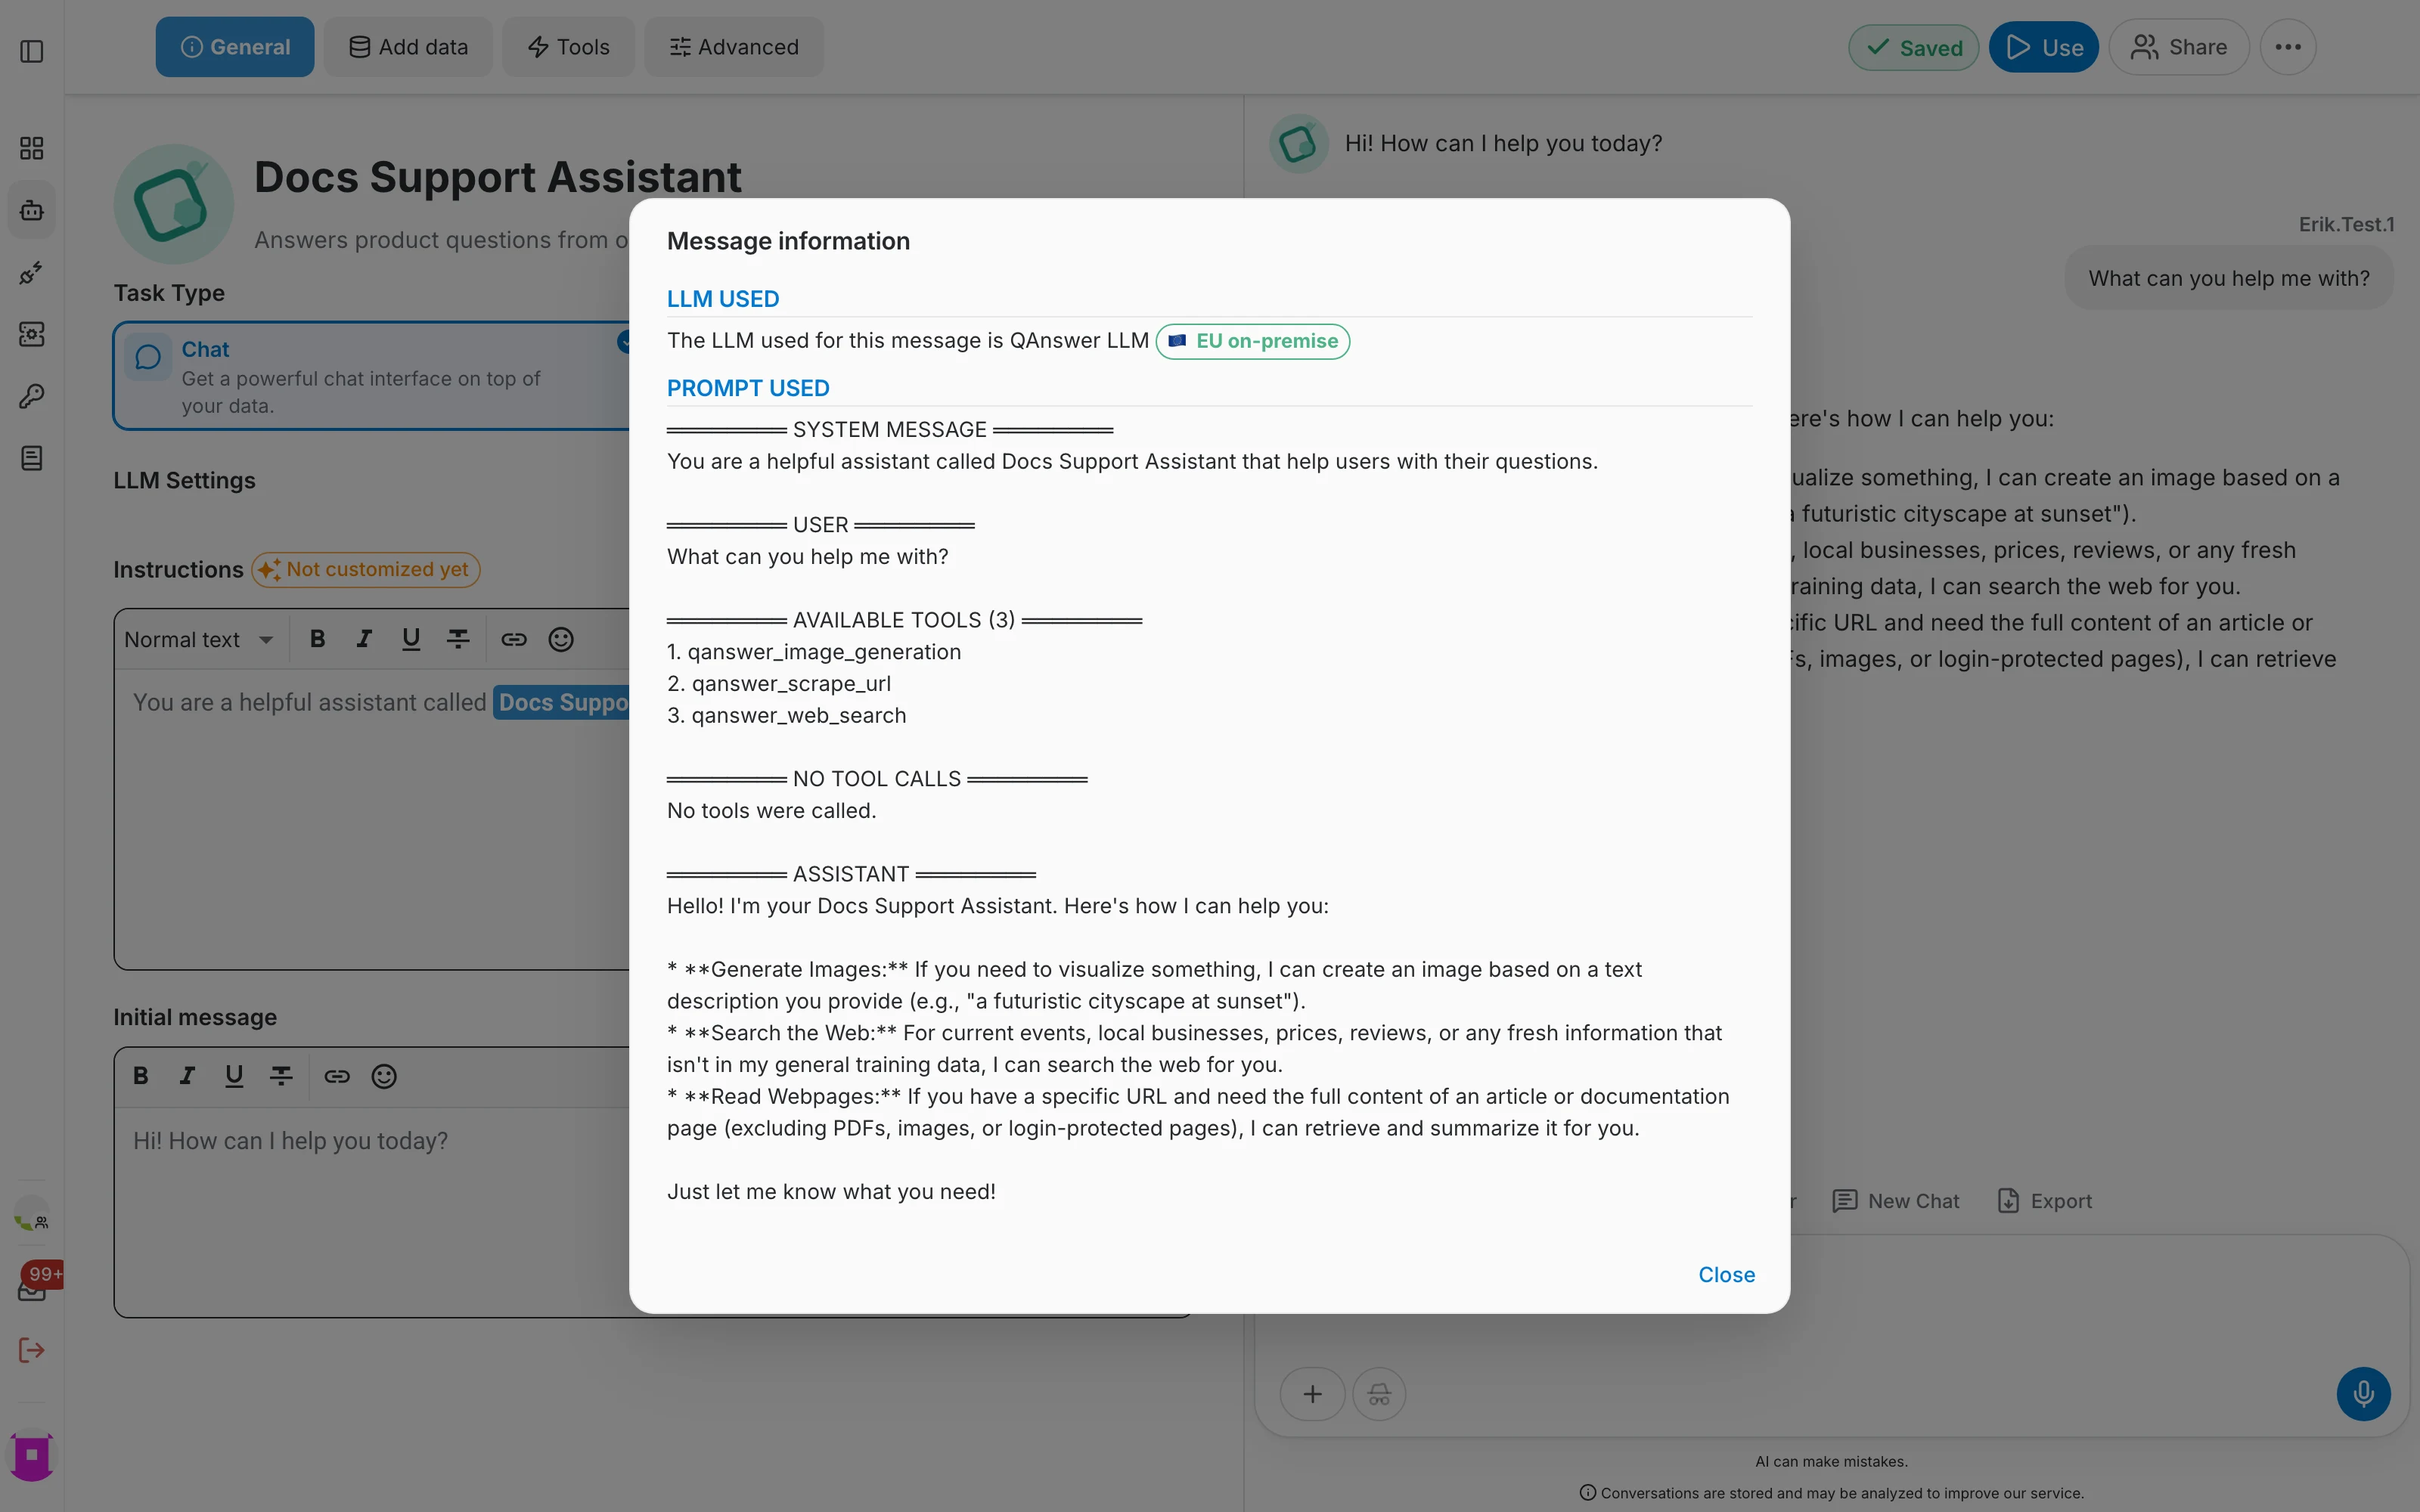Open emoji picker in Initial message toolbar
Screen dimensions: 2420x1512
(384, 1076)
